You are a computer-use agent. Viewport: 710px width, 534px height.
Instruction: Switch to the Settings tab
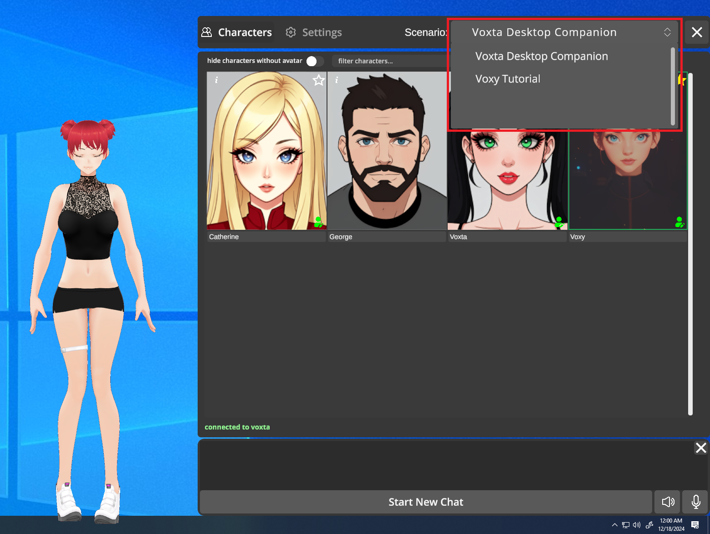314,32
